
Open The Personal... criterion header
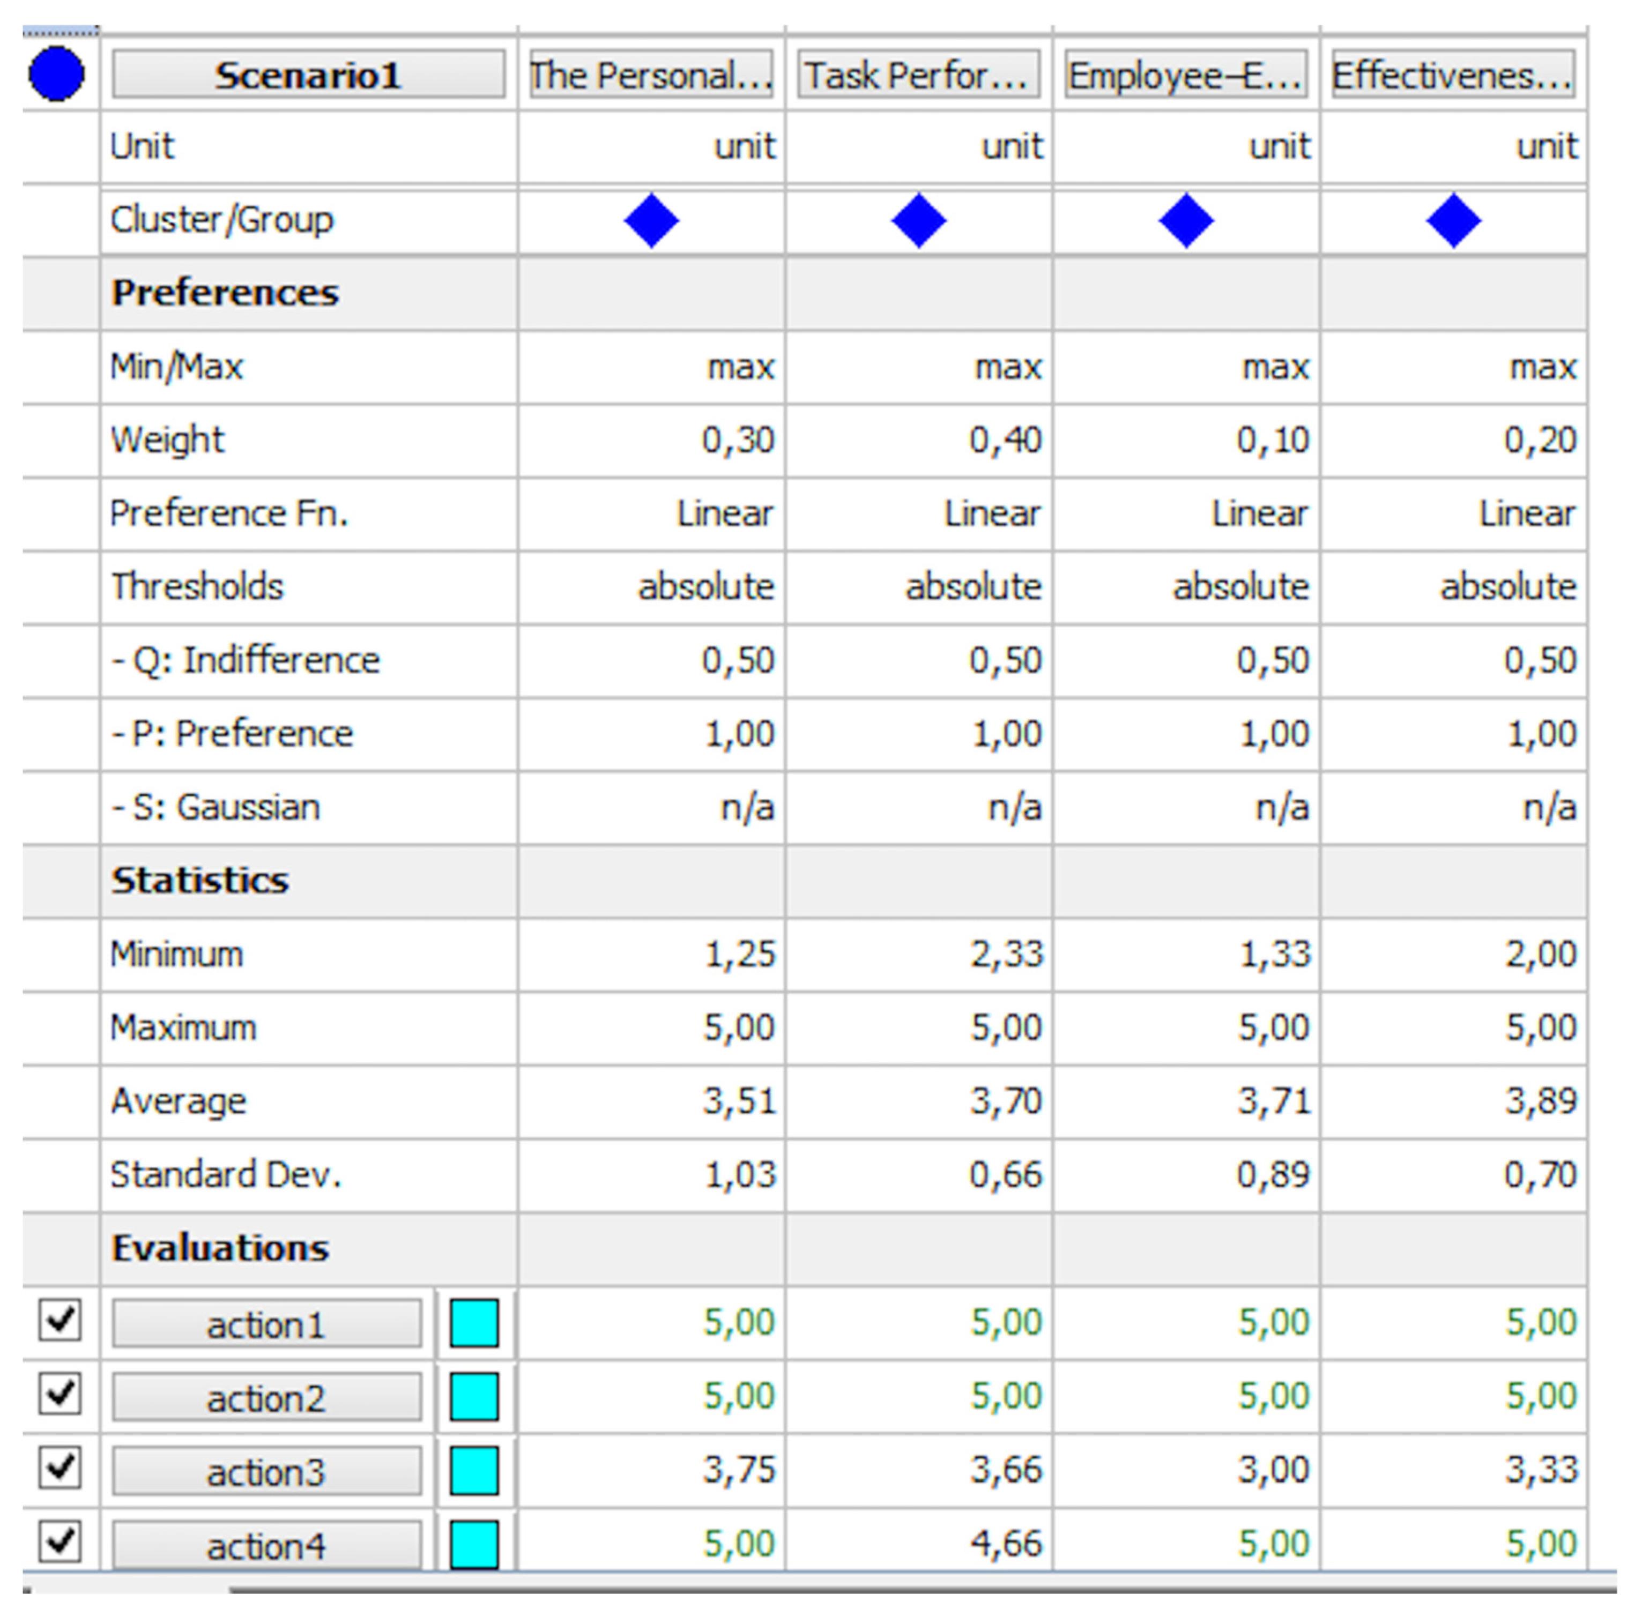click(x=651, y=75)
